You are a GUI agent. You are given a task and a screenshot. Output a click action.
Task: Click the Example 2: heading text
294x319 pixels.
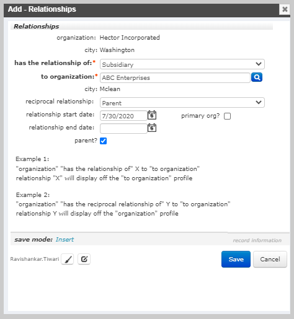(x=33, y=194)
